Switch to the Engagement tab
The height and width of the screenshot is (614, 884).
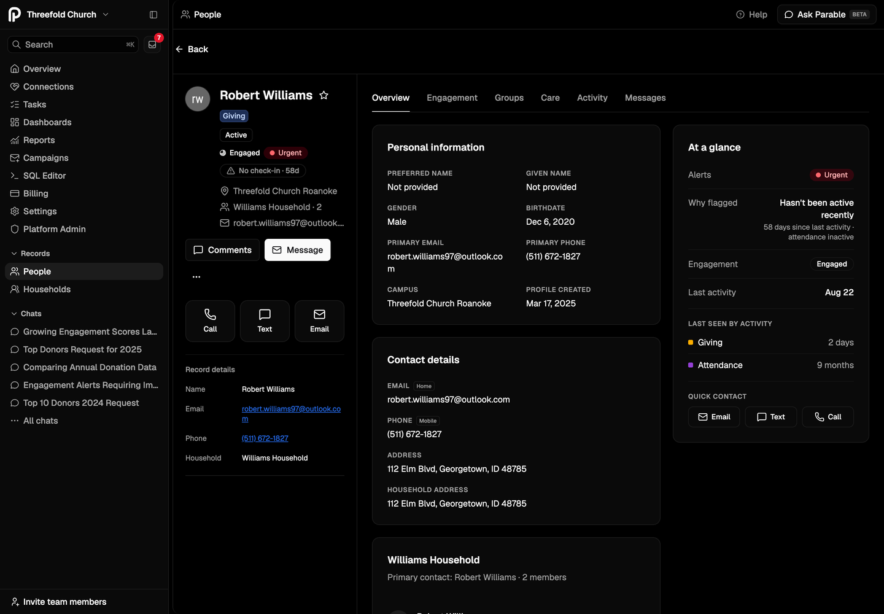tap(452, 98)
